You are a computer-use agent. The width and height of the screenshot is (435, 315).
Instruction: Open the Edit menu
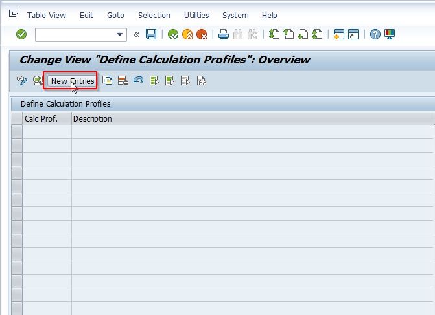pos(86,16)
